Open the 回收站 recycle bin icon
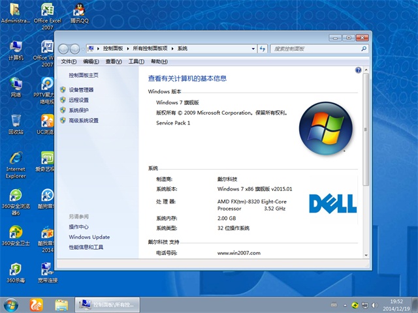The height and width of the screenshot is (313, 418). pyautogui.click(x=16, y=121)
